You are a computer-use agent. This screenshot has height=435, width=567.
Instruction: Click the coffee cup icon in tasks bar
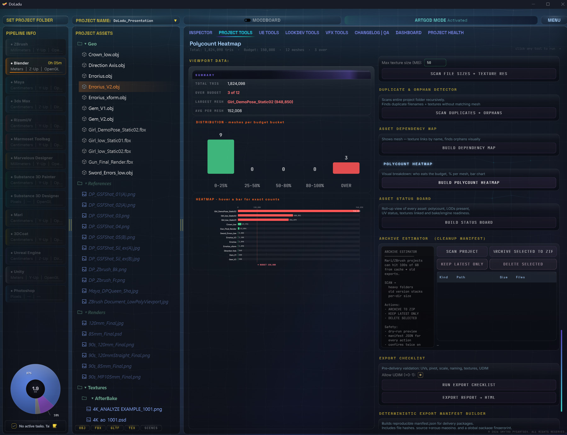click(54, 426)
